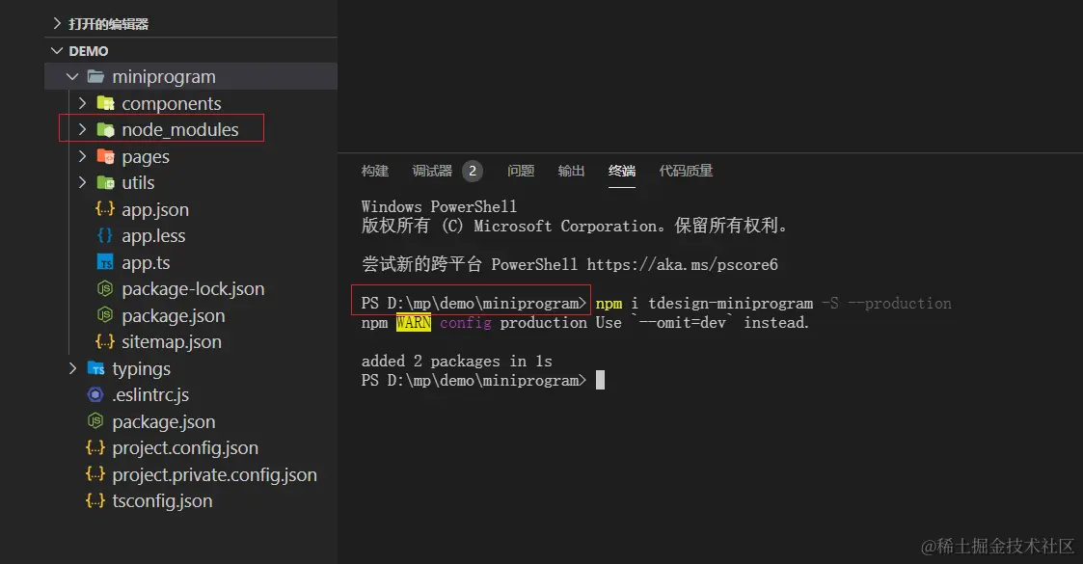
Task: Click the components folder icon
Action: (x=105, y=103)
